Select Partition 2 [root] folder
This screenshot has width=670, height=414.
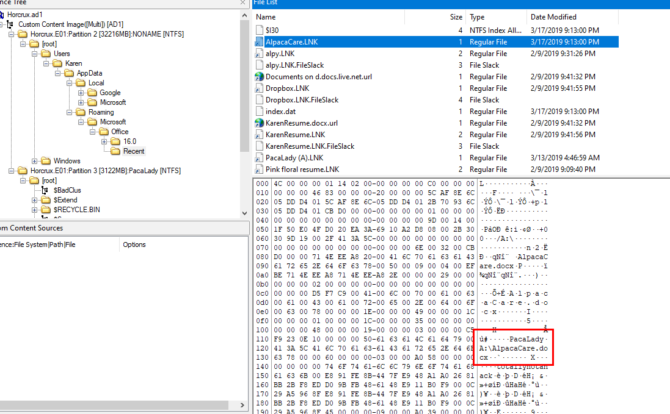pos(49,44)
